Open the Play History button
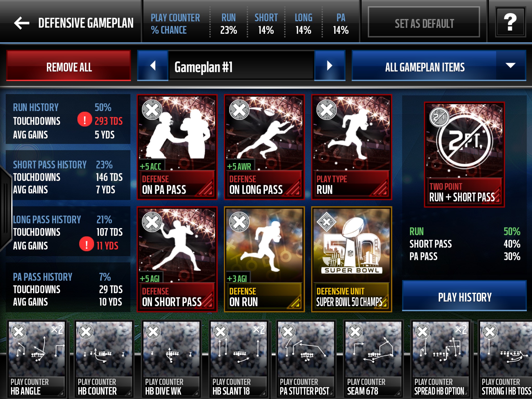The width and height of the screenshot is (532, 399). coord(464,296)
